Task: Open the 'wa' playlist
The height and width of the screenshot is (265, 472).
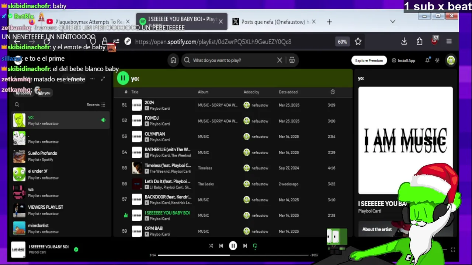Action: click(x=61, y=192)
